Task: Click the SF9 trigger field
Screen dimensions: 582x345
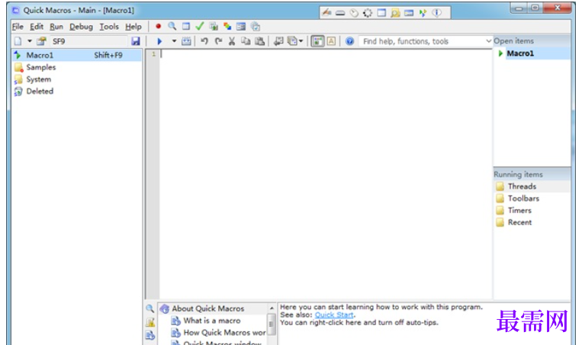Action: [88, 41]
